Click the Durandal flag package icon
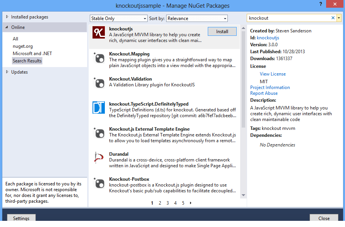Image resolution: width=345 pixels, height=227 pixels. point(99,158)
